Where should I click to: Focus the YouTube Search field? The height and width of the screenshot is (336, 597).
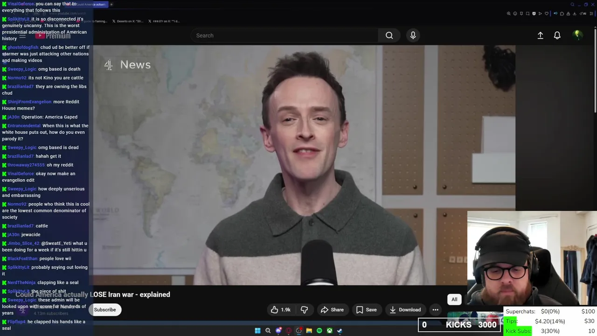(285, 35)
